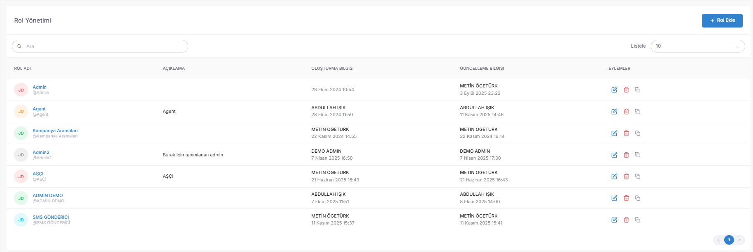Click the Rol Yönetimi page title
Screen dimensions: 753x252
(x=33, y=21)
